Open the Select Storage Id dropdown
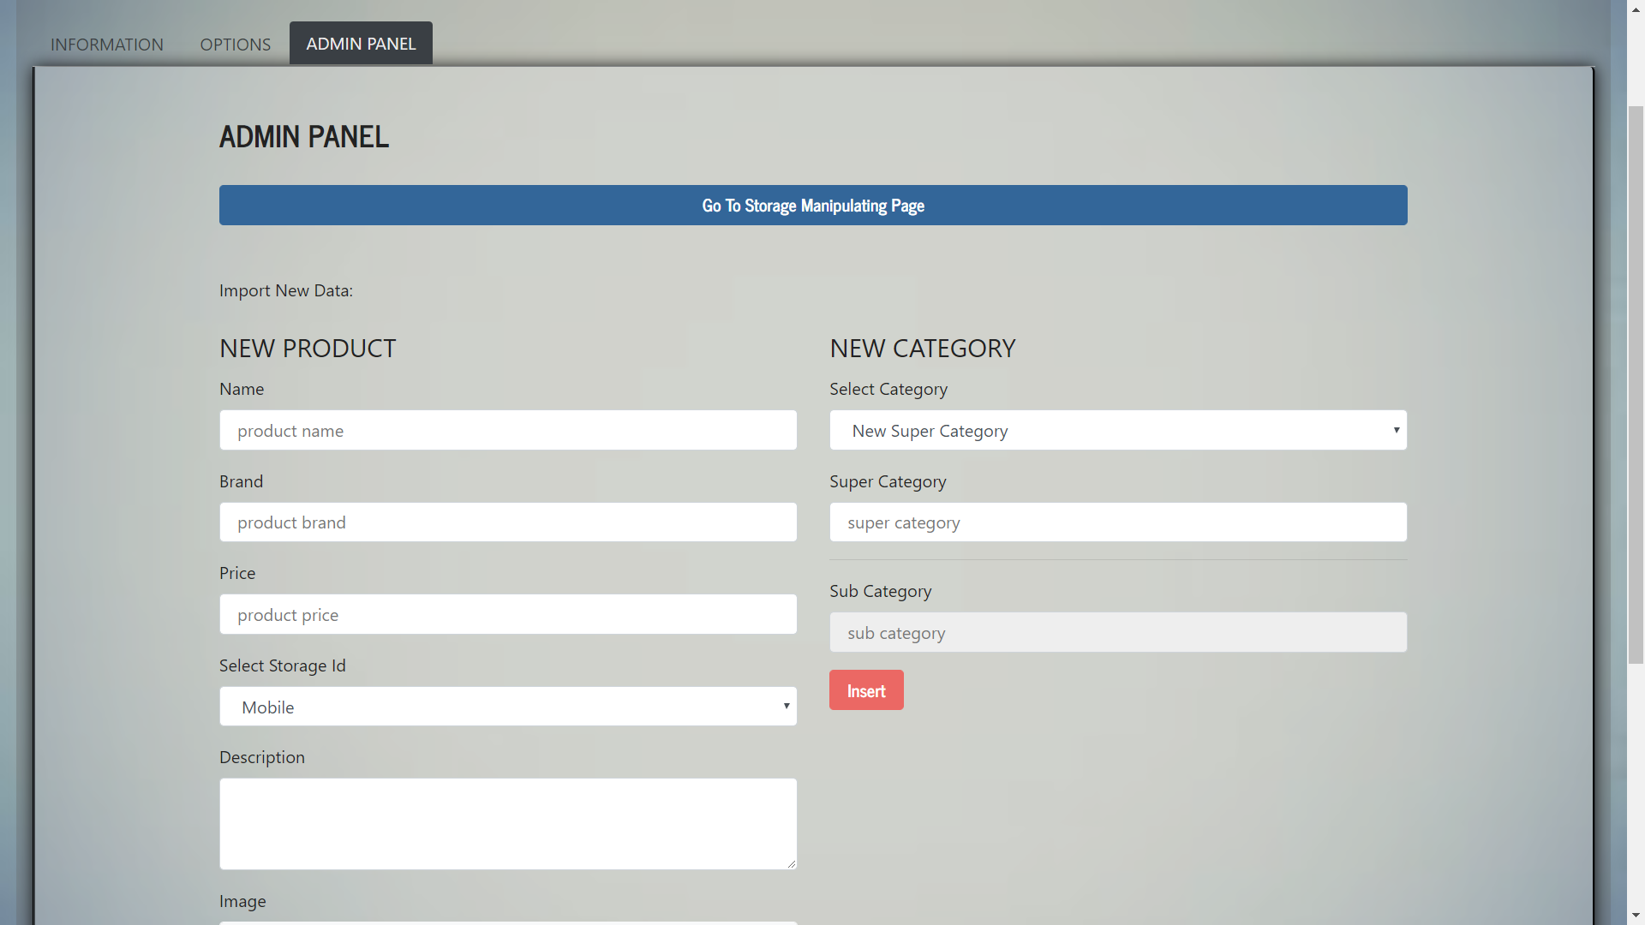The height and width of the screenshot is (925, 1645). pyautogui.click(x=508, y=707)
